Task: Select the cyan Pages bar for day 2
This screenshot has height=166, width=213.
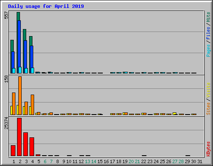Action: [x=20, y=70]
